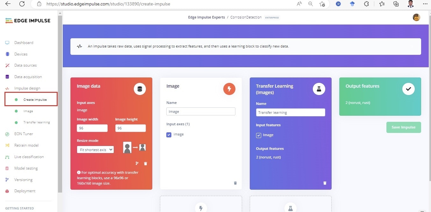
Task: Open user account avatar in studio header
Action: click(416, 18)
